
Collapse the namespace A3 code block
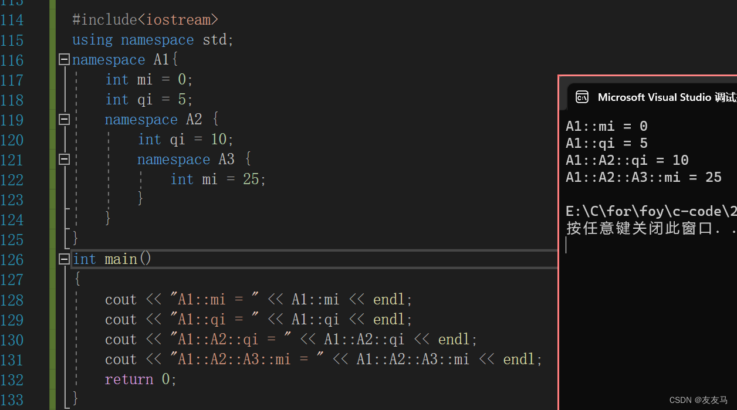(63, 159)
